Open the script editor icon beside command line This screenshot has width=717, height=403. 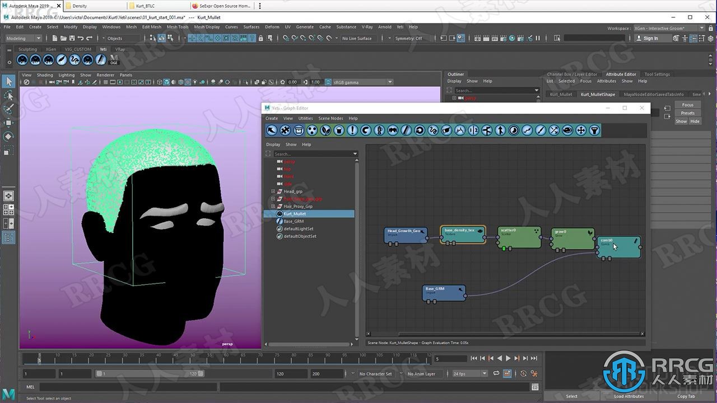point(535,387)
